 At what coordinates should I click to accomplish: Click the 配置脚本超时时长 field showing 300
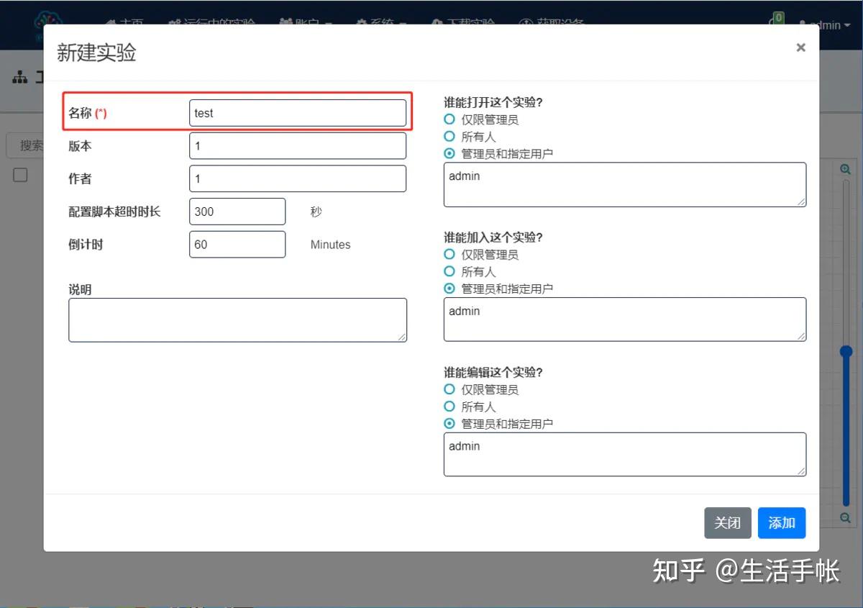pyautogui.click(x=237, y=212)
